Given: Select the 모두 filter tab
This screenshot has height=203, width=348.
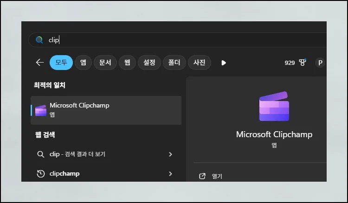Looking at the screenshot, I should 61,63.
